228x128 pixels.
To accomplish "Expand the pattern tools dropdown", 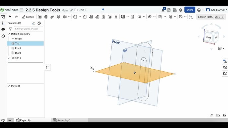I will pos(128,17).
